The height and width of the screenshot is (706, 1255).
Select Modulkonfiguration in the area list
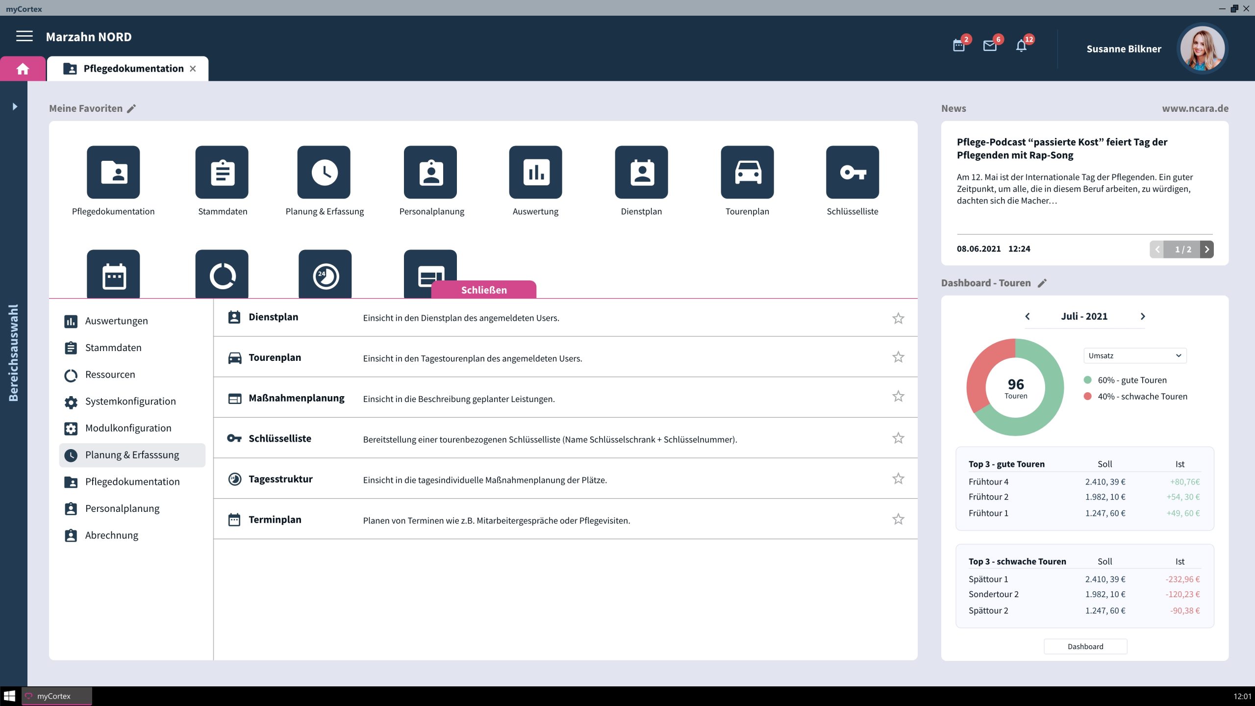(132, 428)
